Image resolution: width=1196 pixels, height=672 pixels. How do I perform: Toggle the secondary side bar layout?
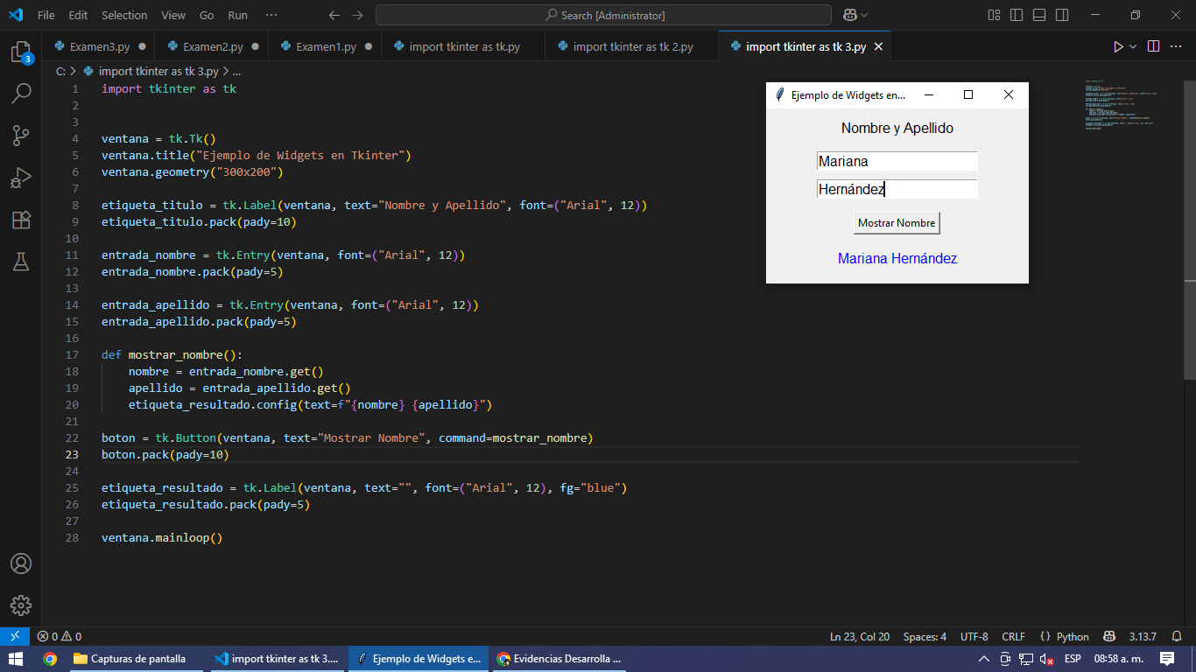point(1062,15)
